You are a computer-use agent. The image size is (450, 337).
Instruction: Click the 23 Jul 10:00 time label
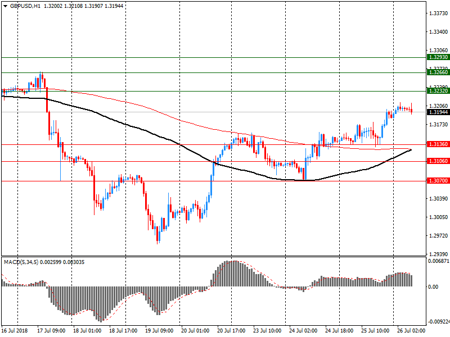click(x=267, y=331)
